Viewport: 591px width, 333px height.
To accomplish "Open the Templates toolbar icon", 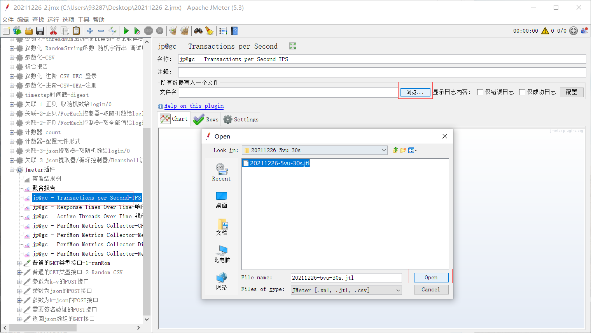I will click(x=17, y=31).
